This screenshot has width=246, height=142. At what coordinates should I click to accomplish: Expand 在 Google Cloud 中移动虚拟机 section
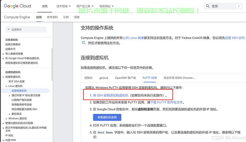point(3,59)
